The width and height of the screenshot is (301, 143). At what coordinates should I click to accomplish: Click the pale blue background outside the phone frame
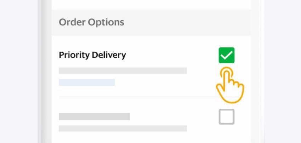point(19,71)
